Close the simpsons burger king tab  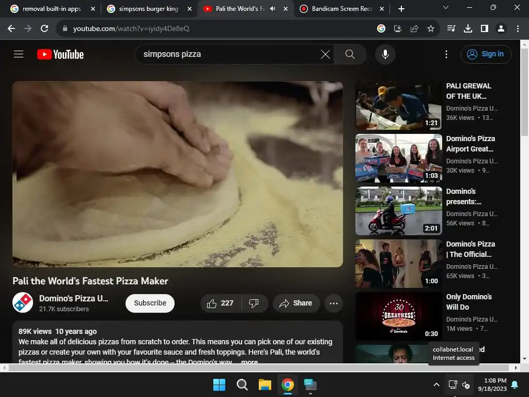click(190, 9)
